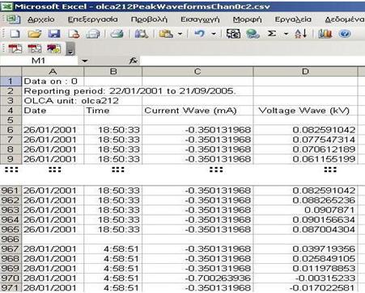Open the Επεξεργασία menu

point(92,19)
